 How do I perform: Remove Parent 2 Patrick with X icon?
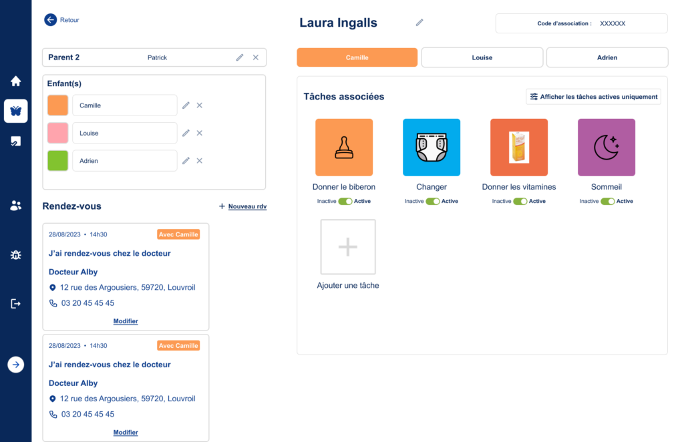coord(255,57)
